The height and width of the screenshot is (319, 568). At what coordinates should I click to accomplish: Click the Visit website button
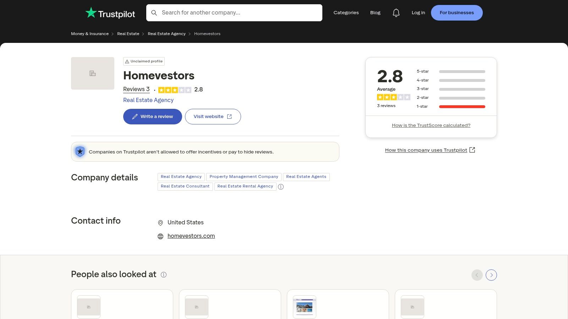[213, 117]
